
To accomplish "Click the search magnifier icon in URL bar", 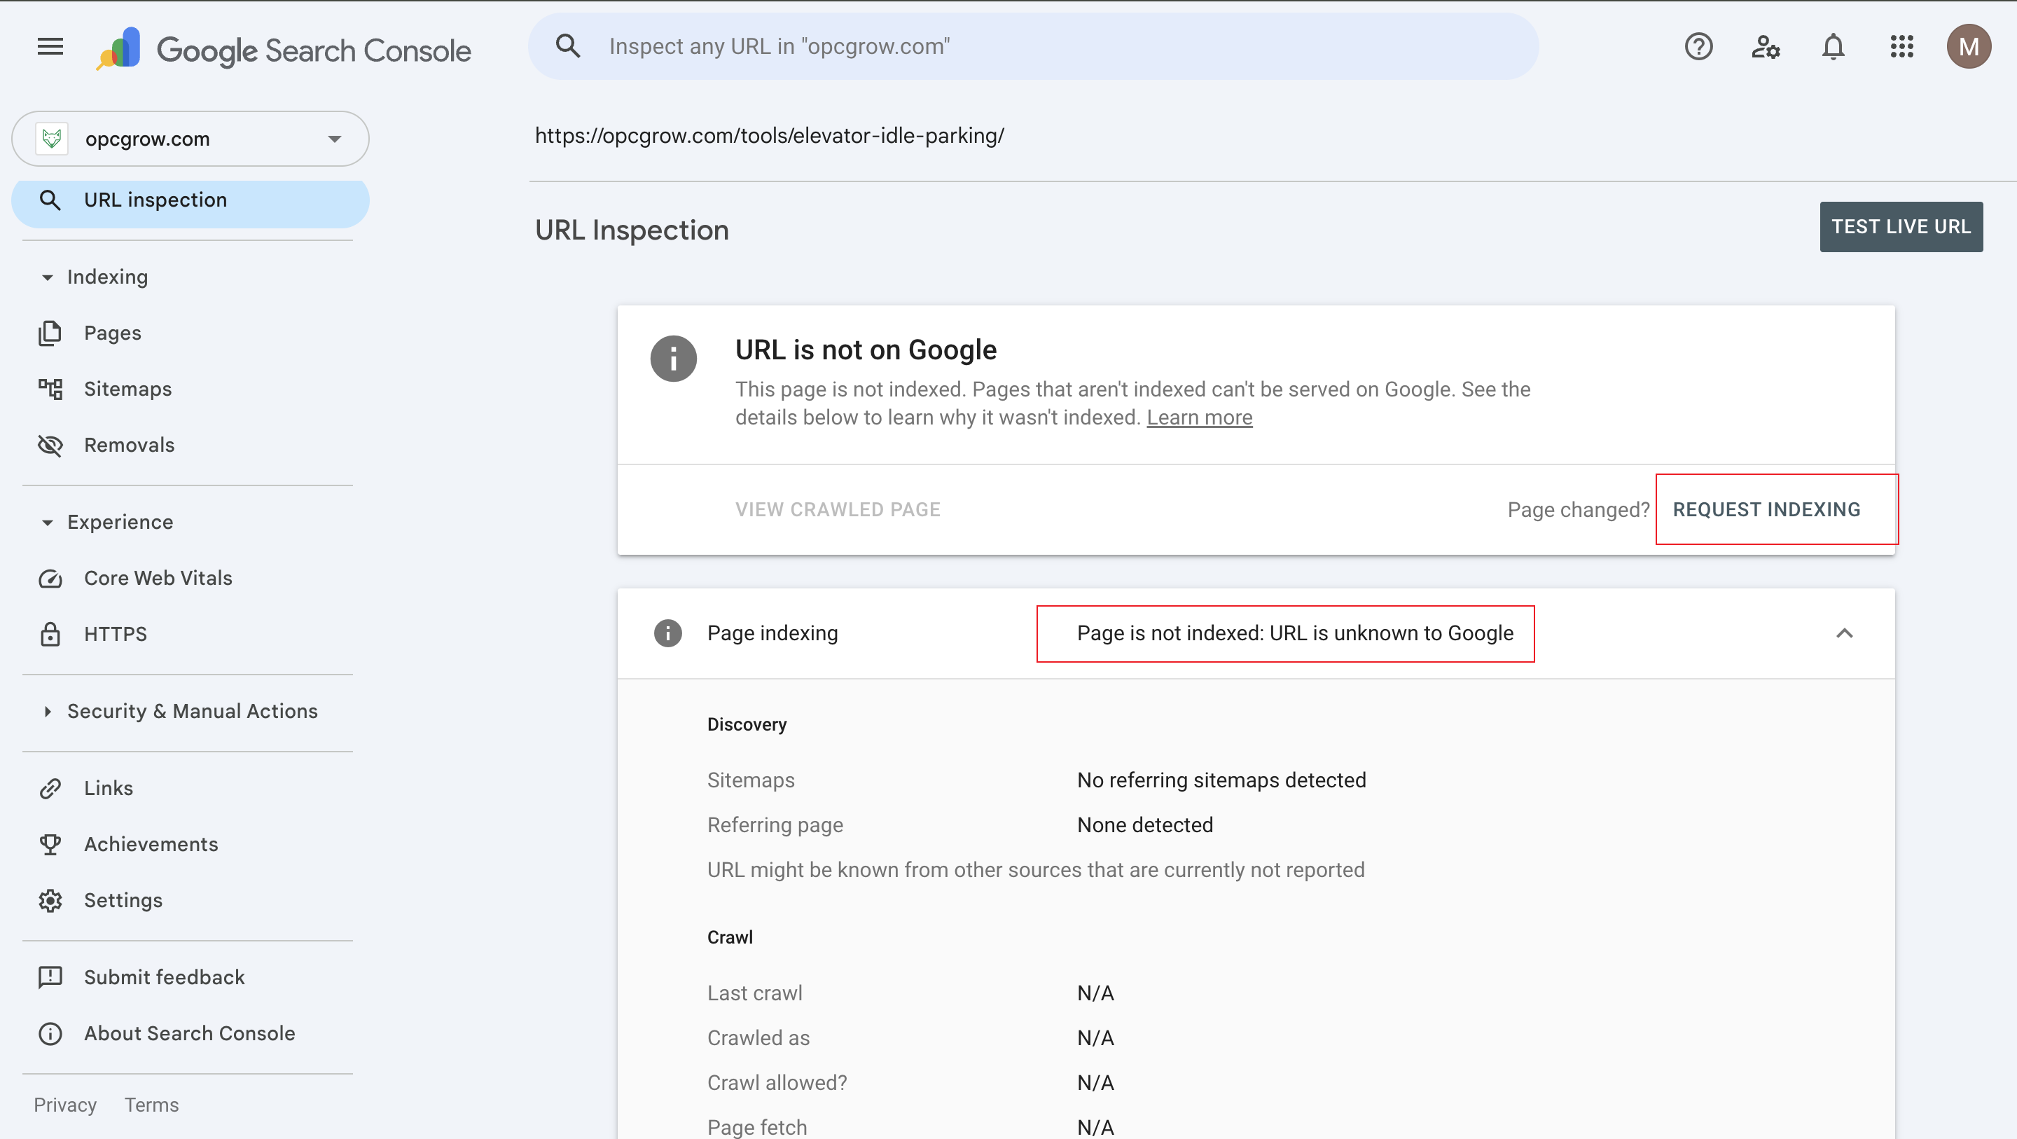I will click(x=568, y=46).
